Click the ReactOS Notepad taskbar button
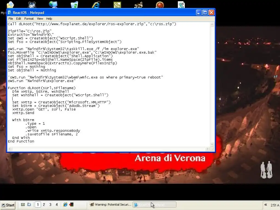 [154, 205]
